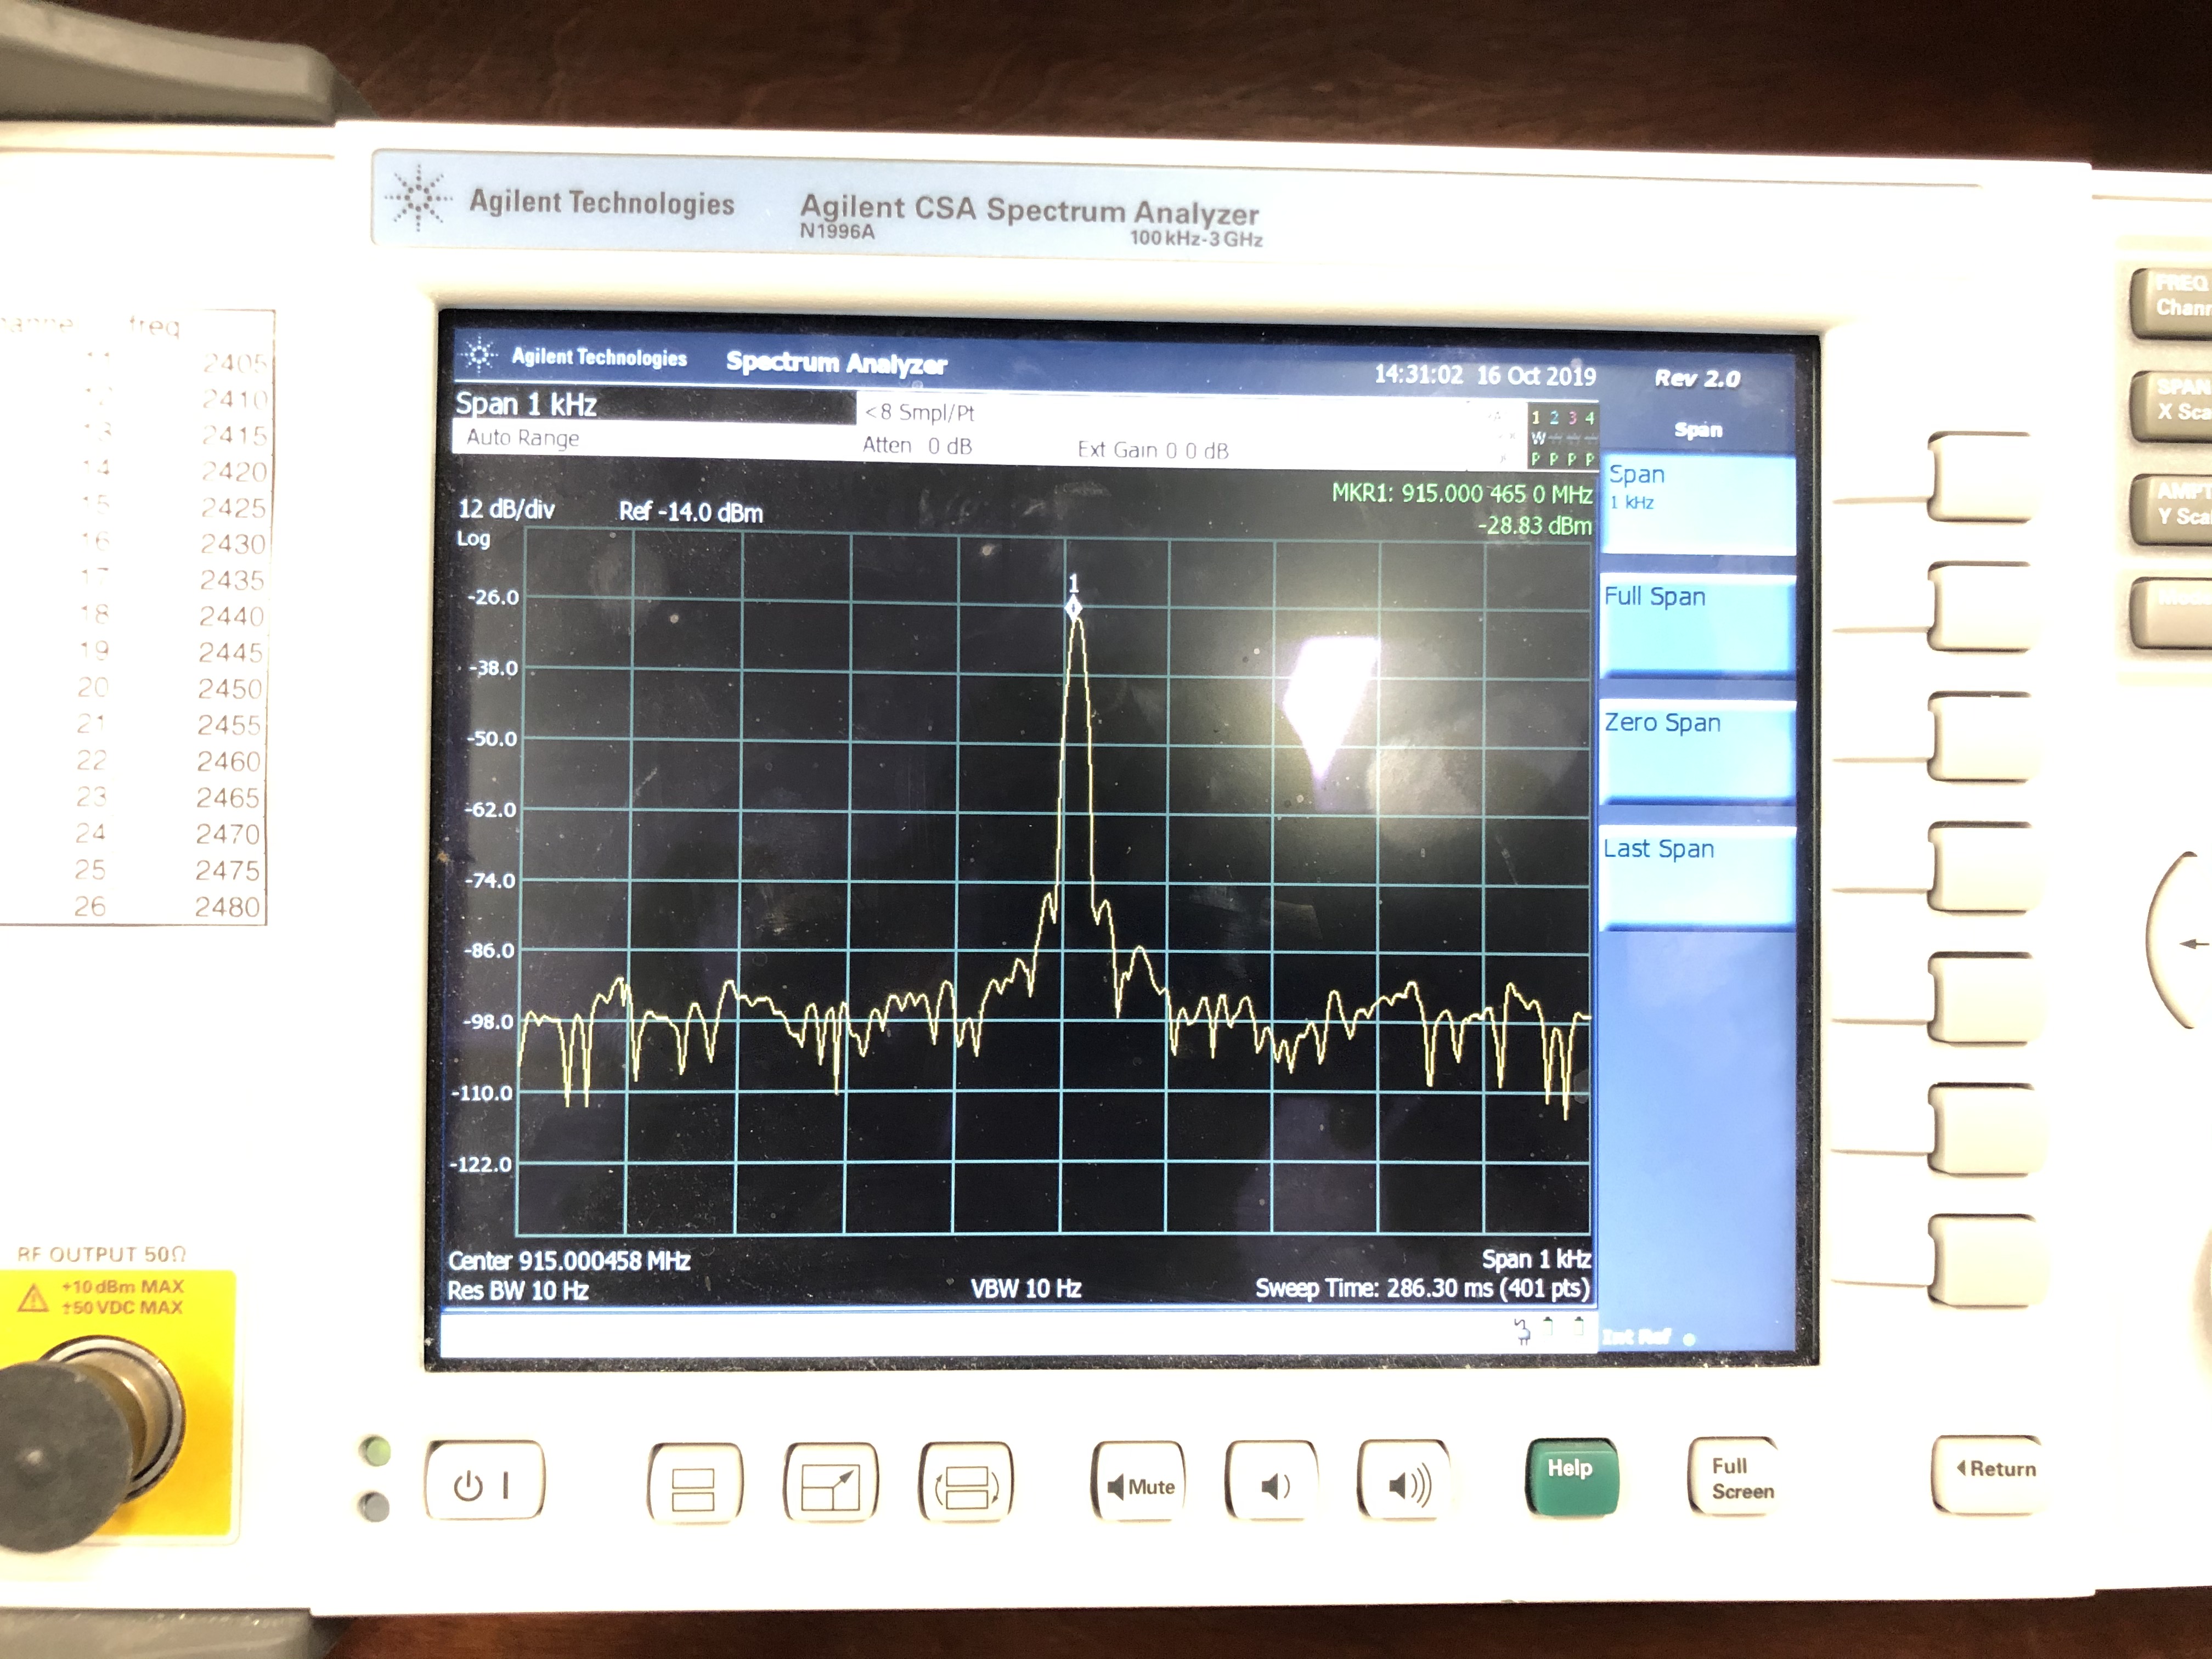
Task: Click the Atten 0 dB label
Action: 917,446
